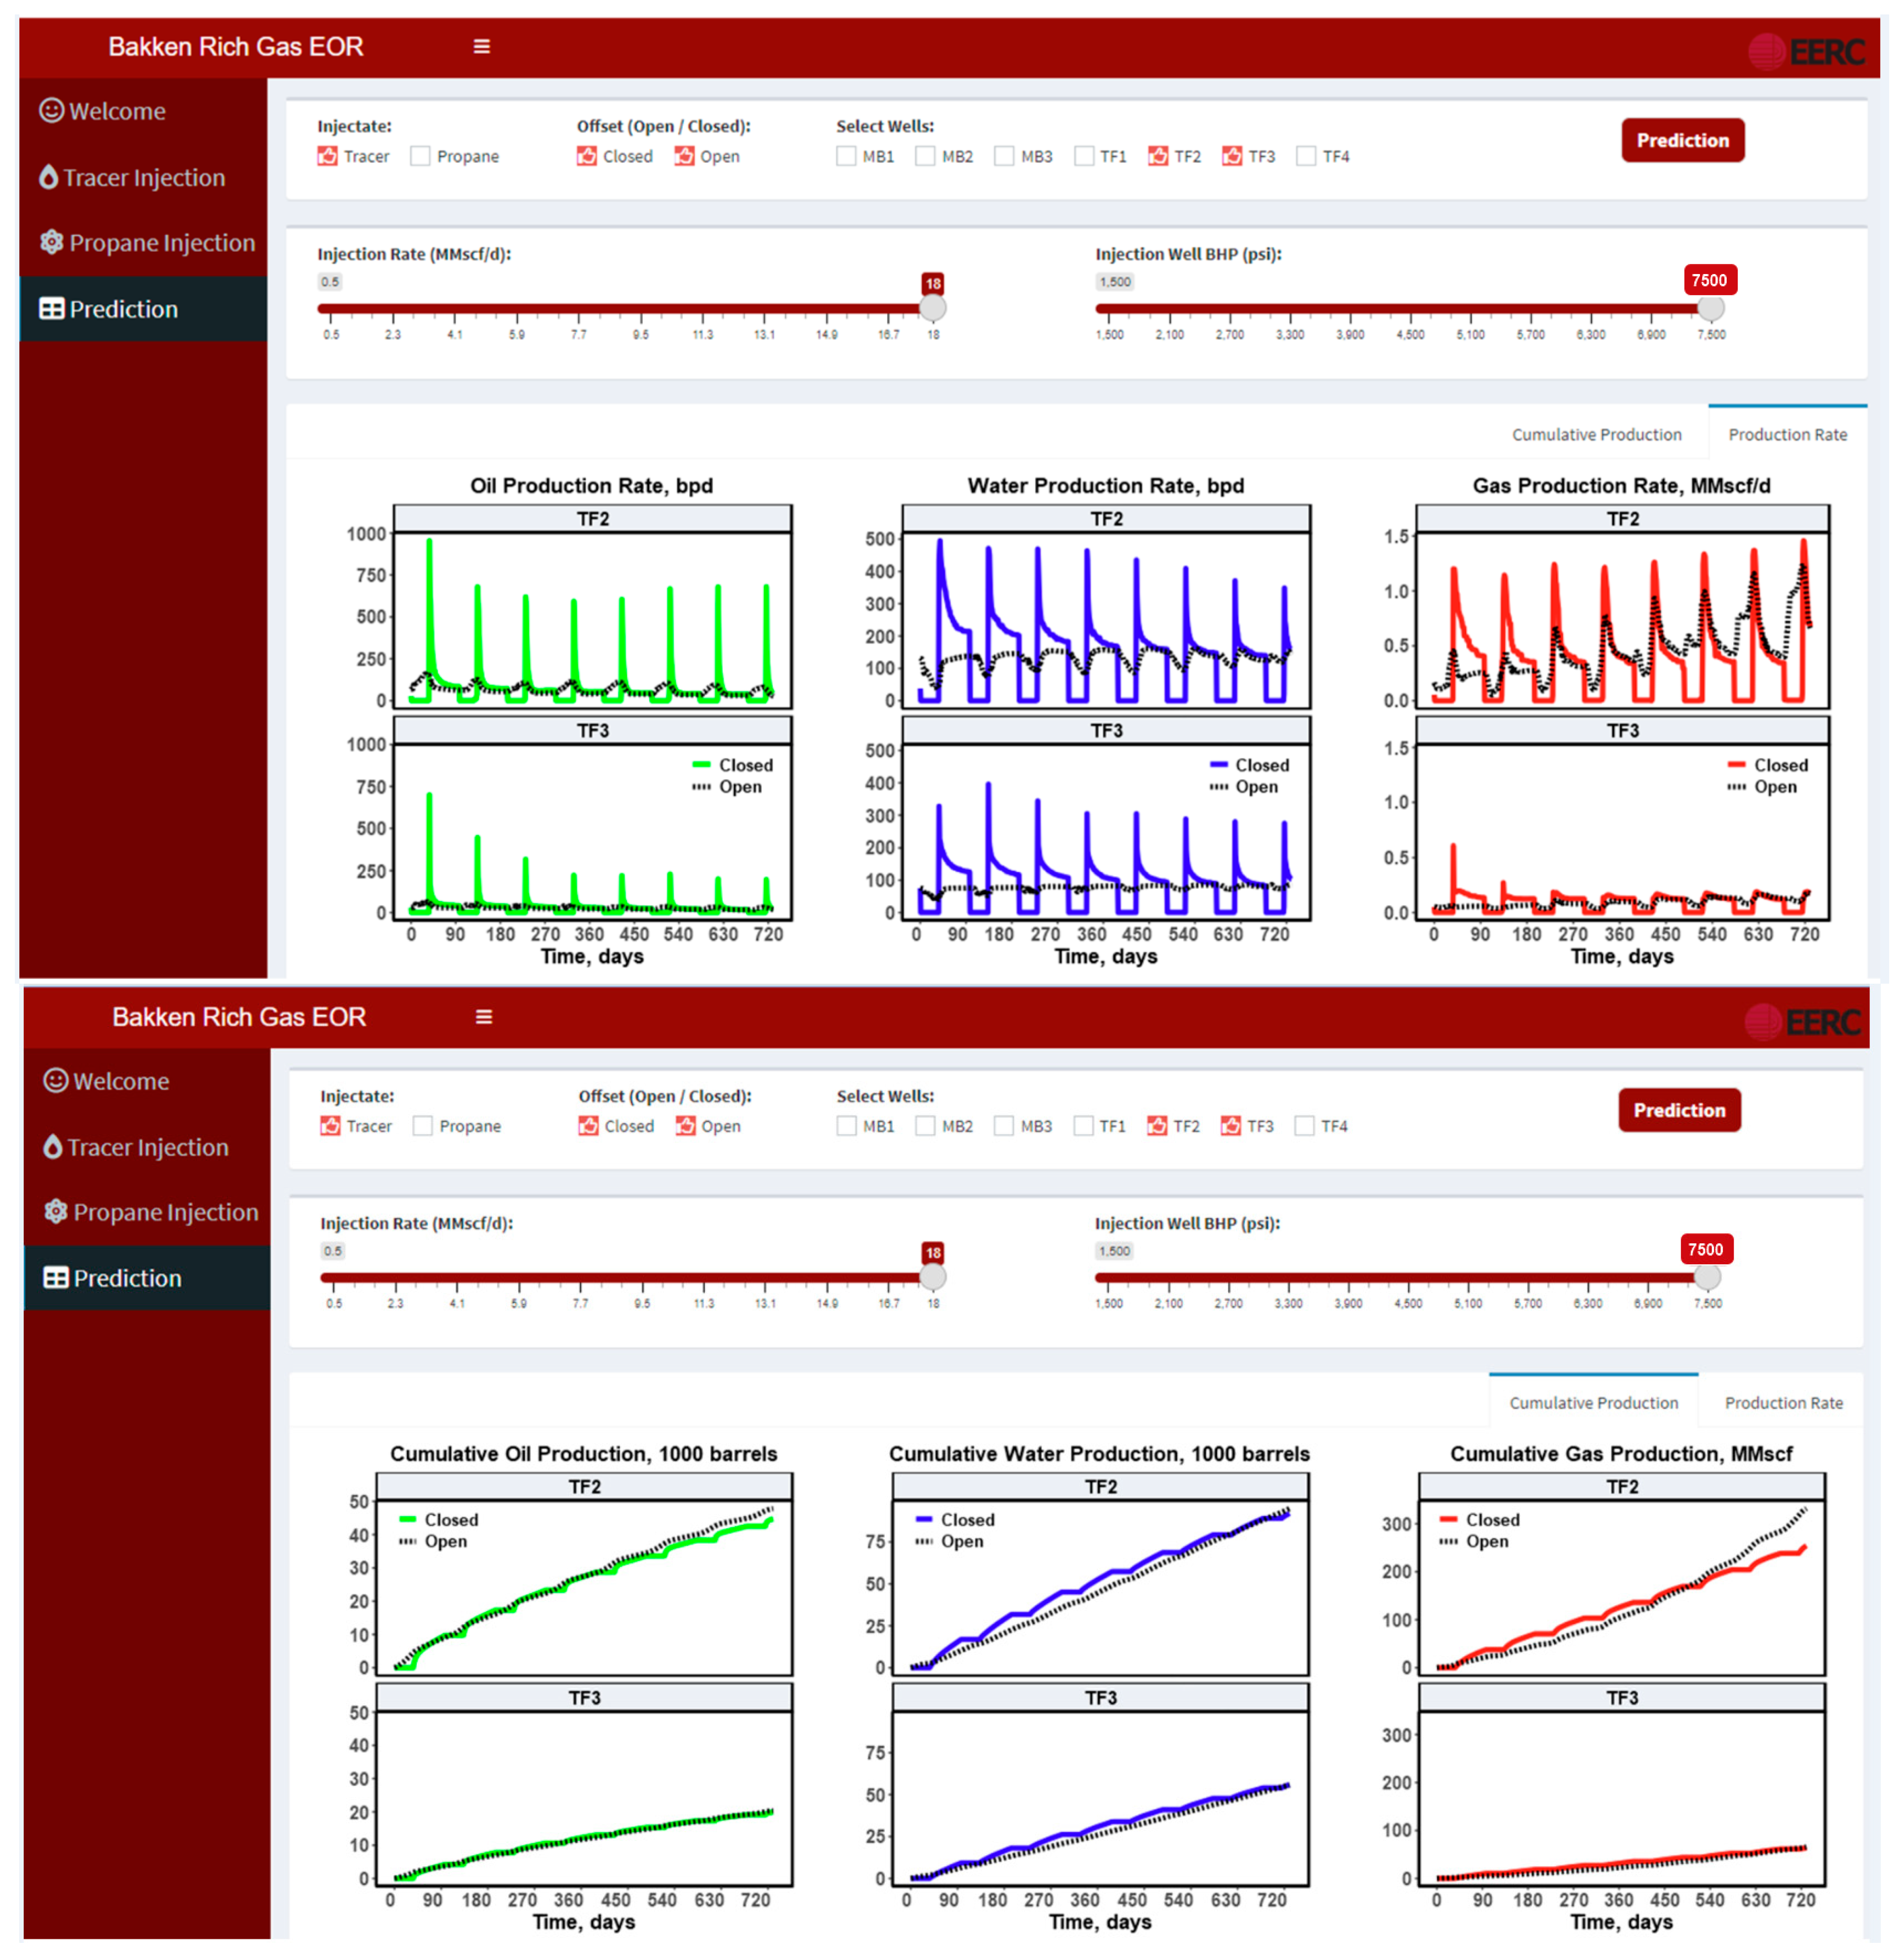Switch to Production Rate tab in bottom panel
The width and height of the screenshot is (1904, 1956).
coord(1783,1403)
